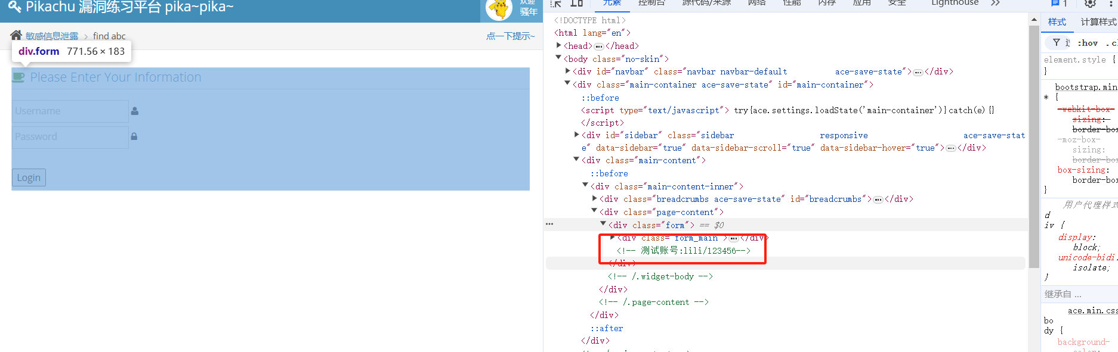Click the Pikachu avatar in the header
The height and width of the screenshot is (352, 1118).
pyautogui.click(x=499, y=10)
